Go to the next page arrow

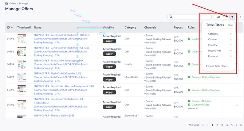236,125
